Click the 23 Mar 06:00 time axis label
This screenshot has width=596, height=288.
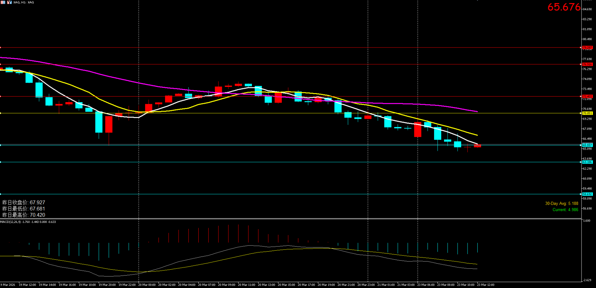(426, 285)
